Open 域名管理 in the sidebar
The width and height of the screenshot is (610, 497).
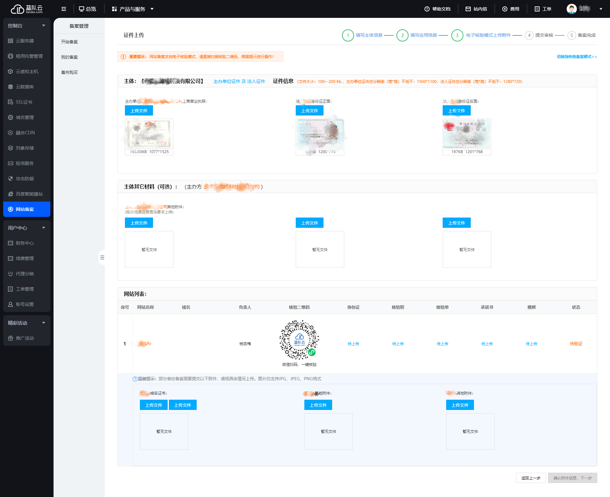[x=25, y=117]
